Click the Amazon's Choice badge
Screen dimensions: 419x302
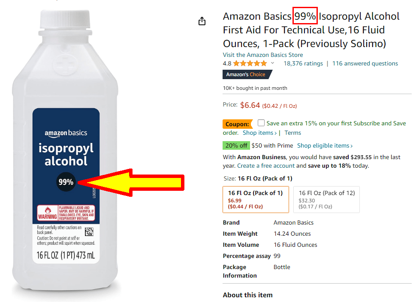[247, 74]
